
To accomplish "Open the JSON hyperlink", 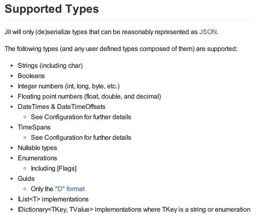I will (x=208, y=31).
